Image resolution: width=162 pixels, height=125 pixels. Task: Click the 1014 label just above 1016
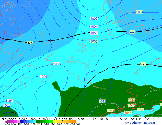pyautogui.click(x=131, y=100)
